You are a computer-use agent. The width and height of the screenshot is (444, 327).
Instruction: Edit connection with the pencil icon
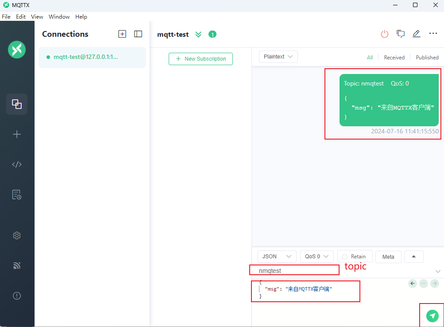point(416,34)
